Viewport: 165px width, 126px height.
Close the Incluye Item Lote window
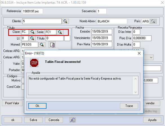[x=162, y=3]
